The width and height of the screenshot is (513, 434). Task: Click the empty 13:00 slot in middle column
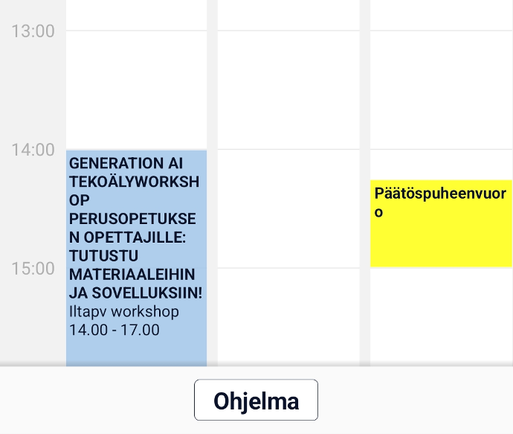[x=288, y=90]
